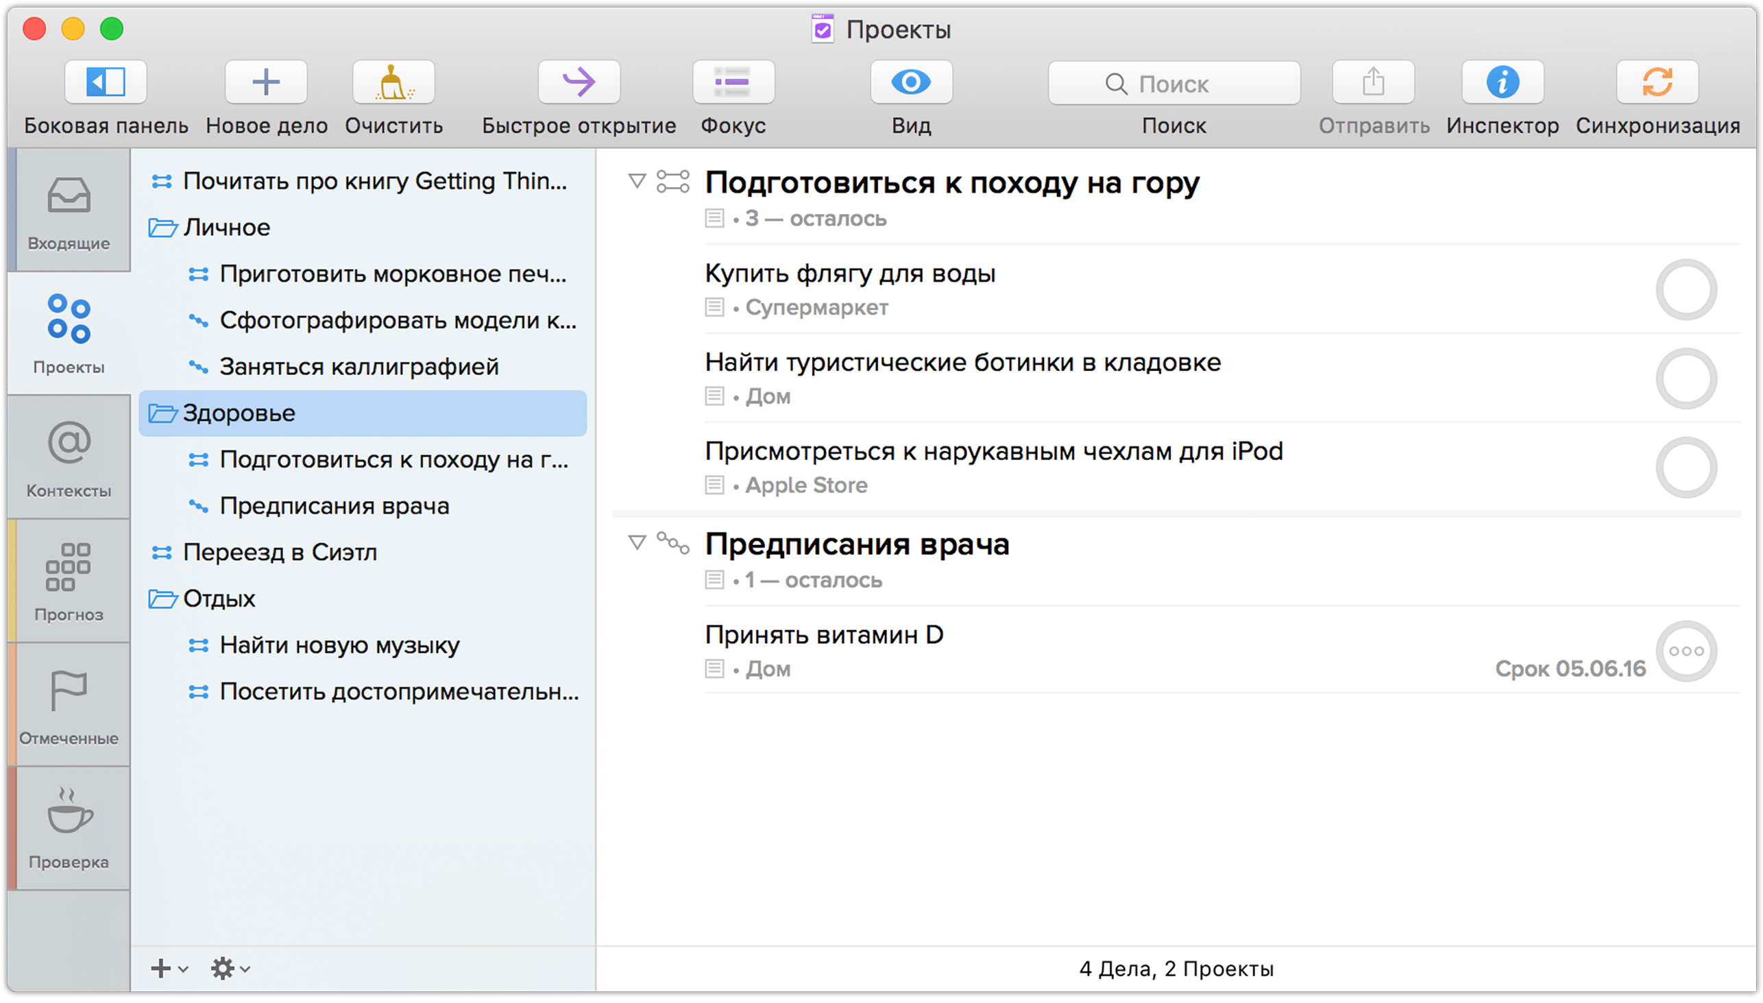Screen dimensions: 1763x1003
Task: Select the Личное folder in sidebar
Action: [x=363, y=228]
